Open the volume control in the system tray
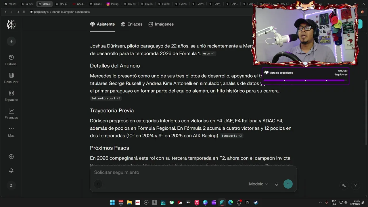Viewport: 368px width, 207px height. (346, 202)
